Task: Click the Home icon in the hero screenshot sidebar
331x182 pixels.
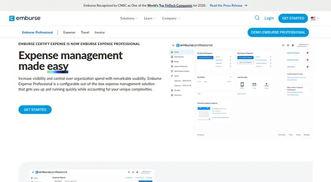Action: pos(172,52)
